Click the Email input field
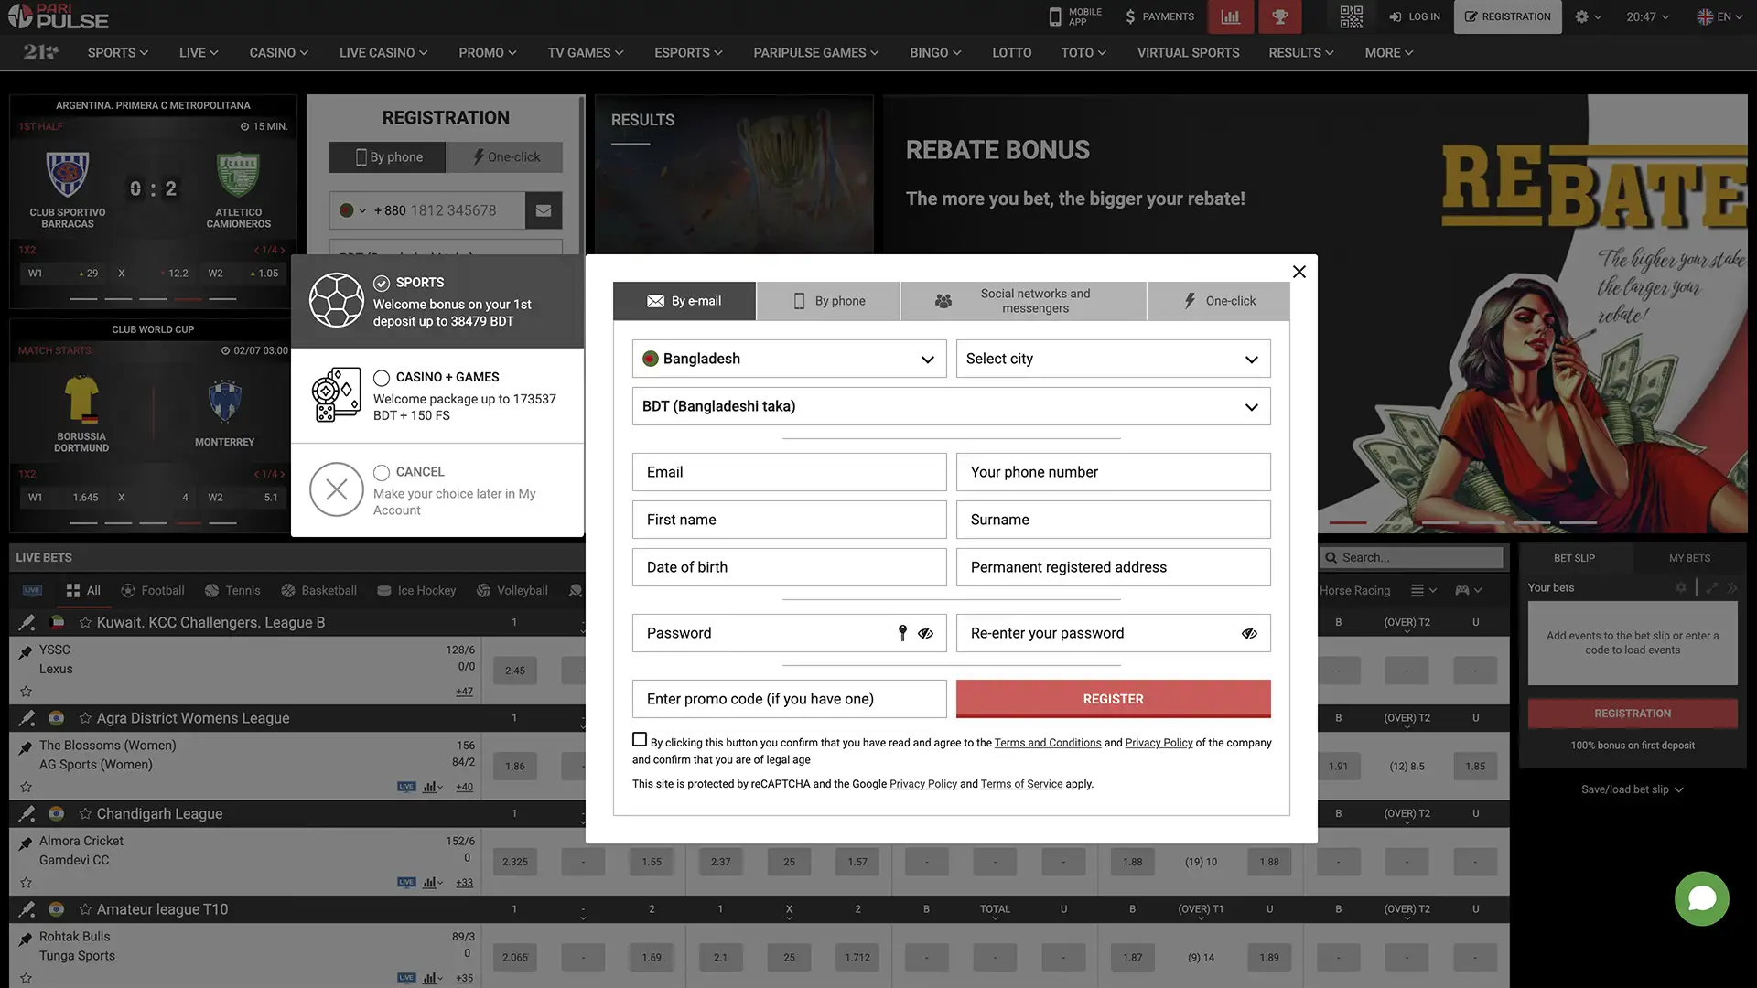Screen dimensions: 1757x988 [x=789, y=472]
